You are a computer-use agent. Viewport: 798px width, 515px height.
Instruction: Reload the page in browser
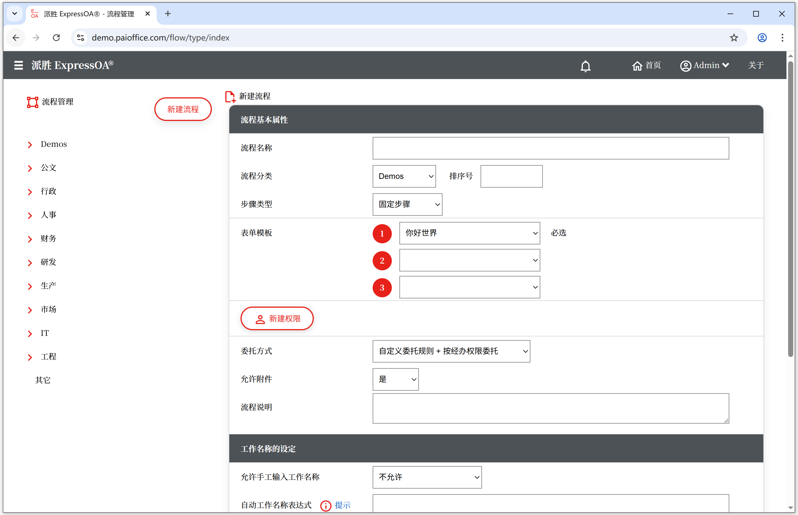56,38
